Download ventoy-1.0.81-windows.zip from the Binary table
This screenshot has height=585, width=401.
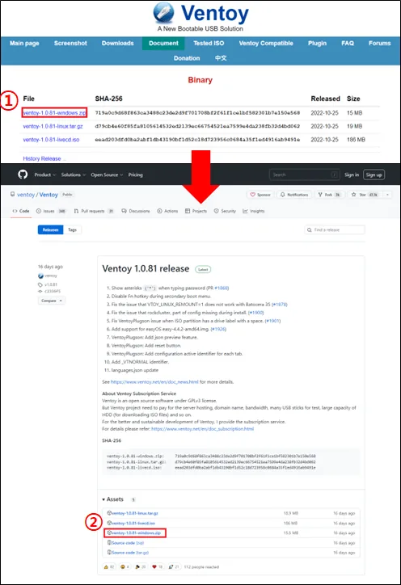pyautogui.click(x=54, y=112)
